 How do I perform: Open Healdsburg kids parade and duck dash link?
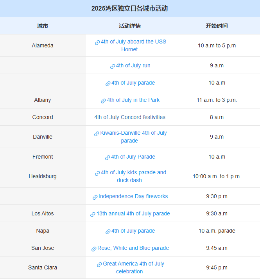point(133,176)
